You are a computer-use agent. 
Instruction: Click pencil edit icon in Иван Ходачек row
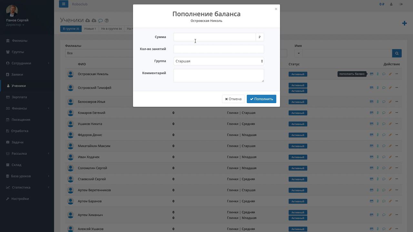(390, 157)
